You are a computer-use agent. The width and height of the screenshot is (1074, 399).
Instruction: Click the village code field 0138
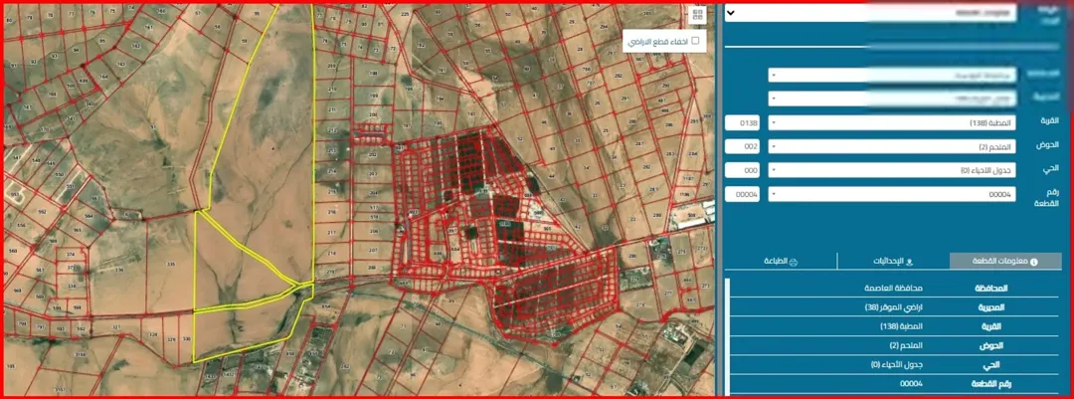(743, 122)
